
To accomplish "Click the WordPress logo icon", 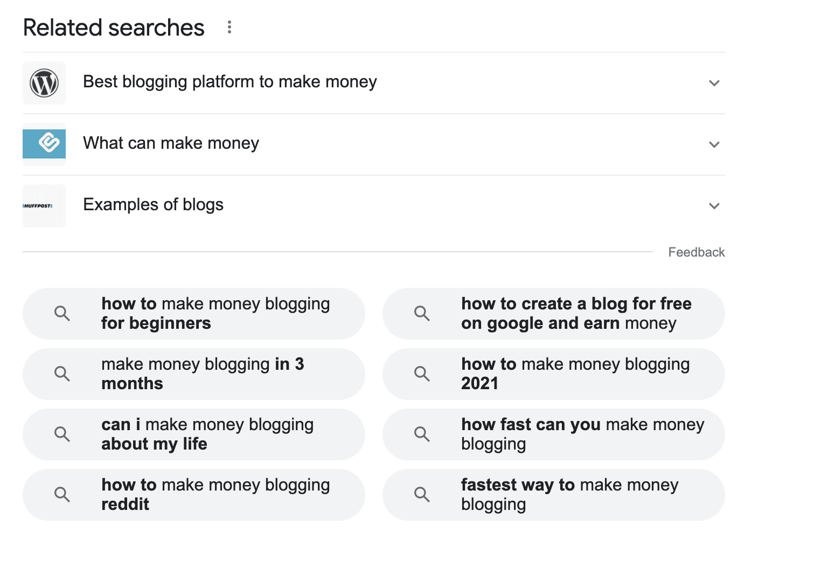I will point(44,83).
